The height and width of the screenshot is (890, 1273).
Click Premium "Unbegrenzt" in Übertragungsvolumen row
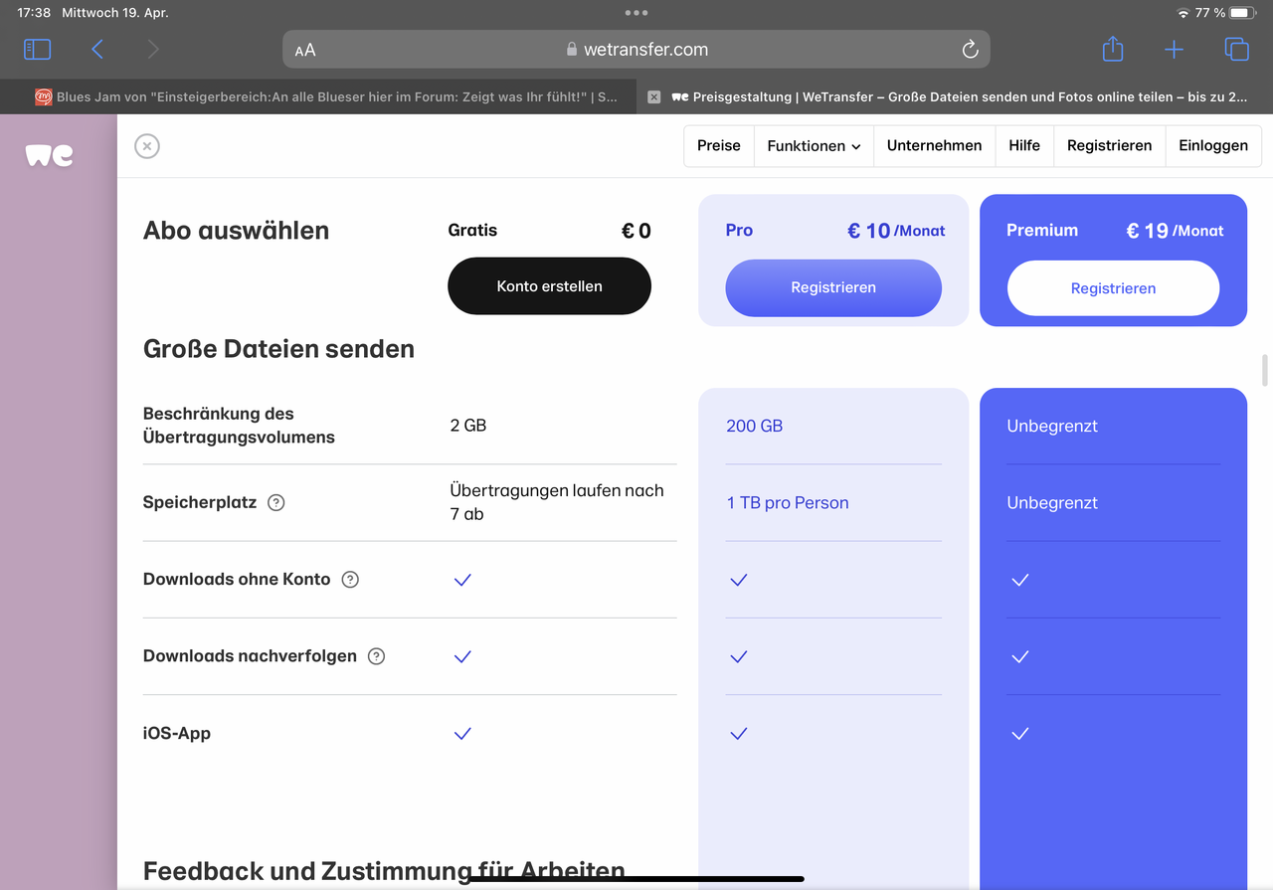(x=1052, y=426)
